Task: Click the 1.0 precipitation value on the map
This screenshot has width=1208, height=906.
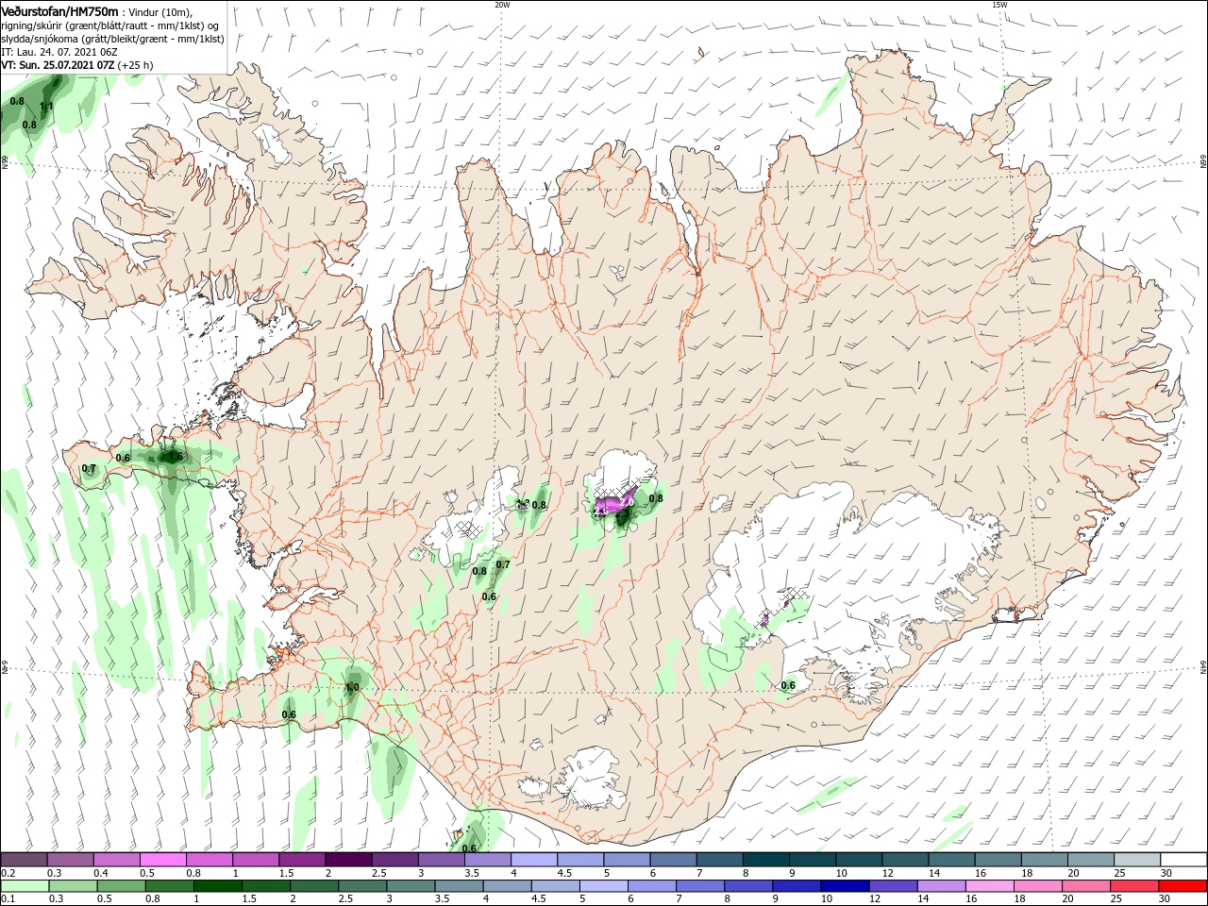Action: [x=353, y=688]
